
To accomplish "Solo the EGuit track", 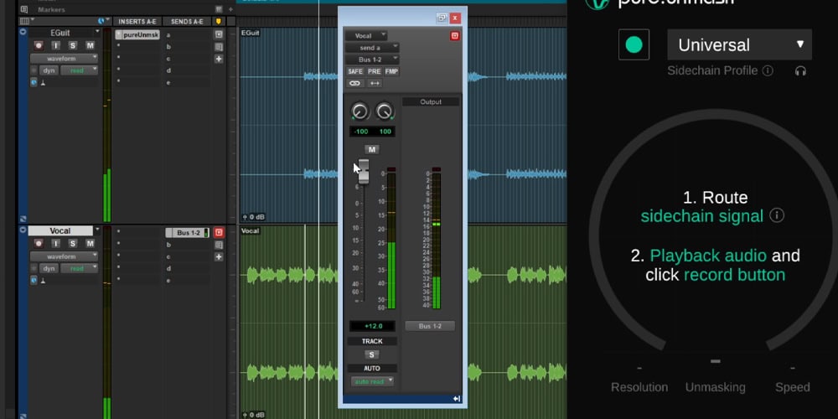I will tap(73, 45).
